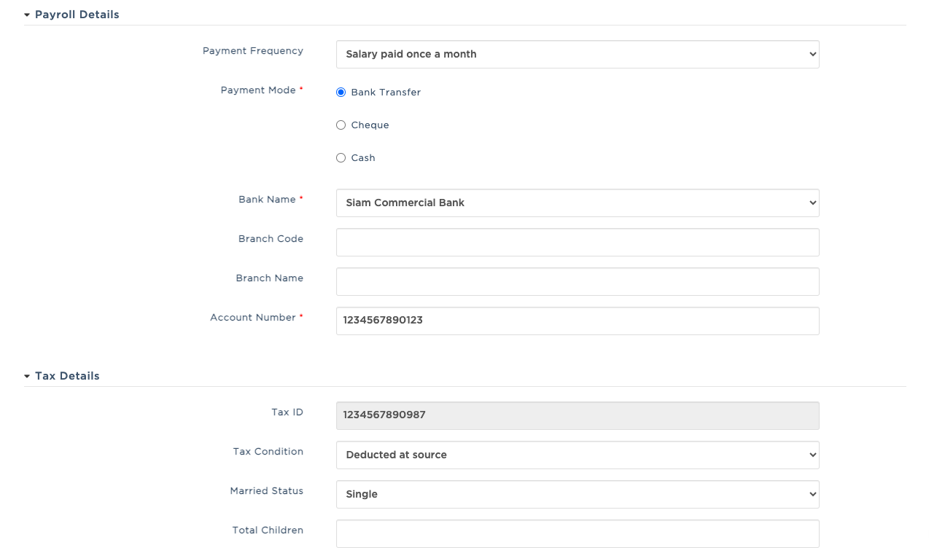The image size is (929, 553).
Task: Open the Bank Name dropdown
Action: click(x=578, y=203)
